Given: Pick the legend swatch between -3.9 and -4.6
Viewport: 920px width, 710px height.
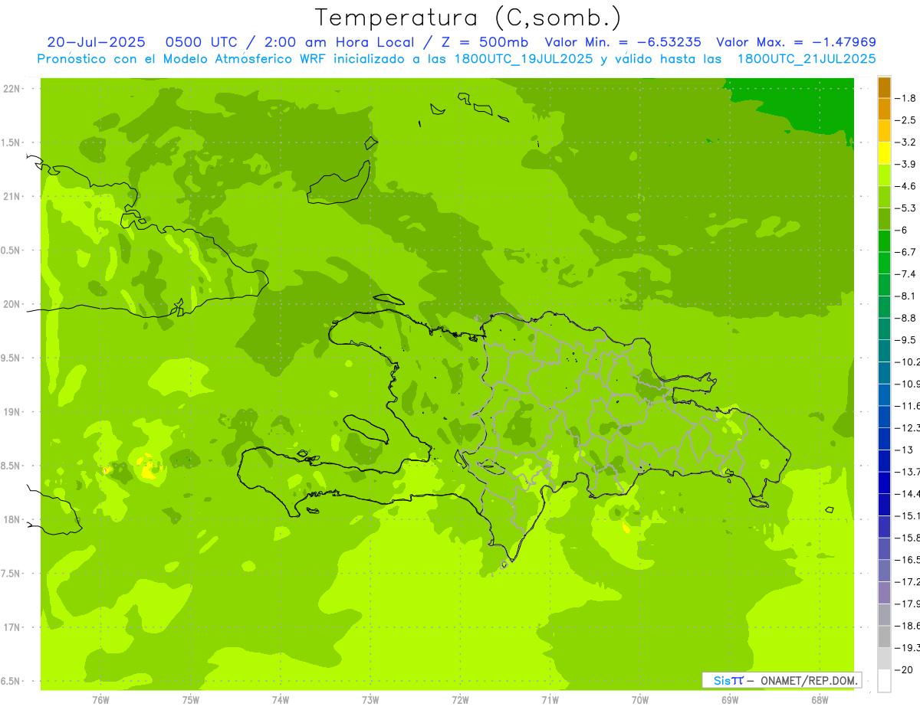Looking at the screenshot, I should click(884, 175).
